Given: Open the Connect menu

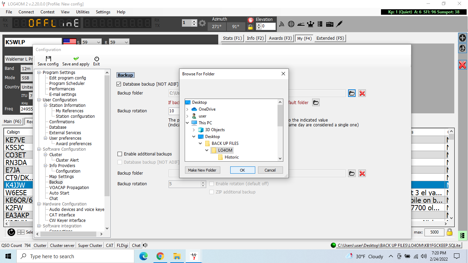Looking at the screenshot, I should tap(26, 12).
